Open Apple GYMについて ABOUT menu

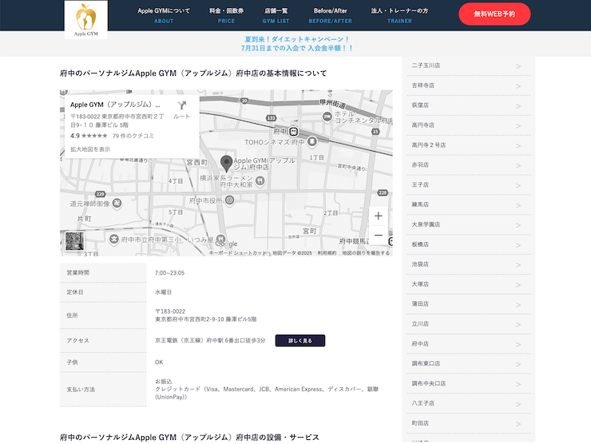coord(164,15)
